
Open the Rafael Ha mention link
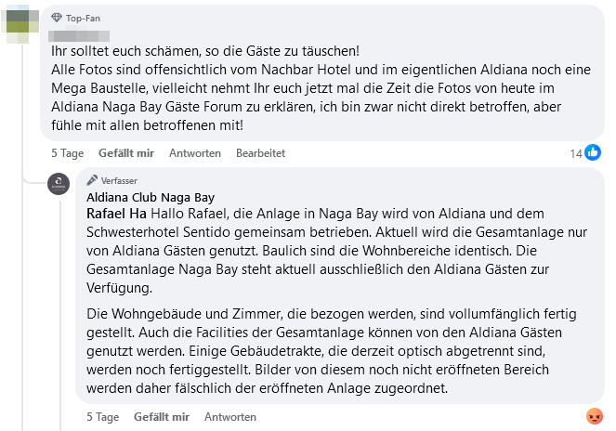coord(116,214)
